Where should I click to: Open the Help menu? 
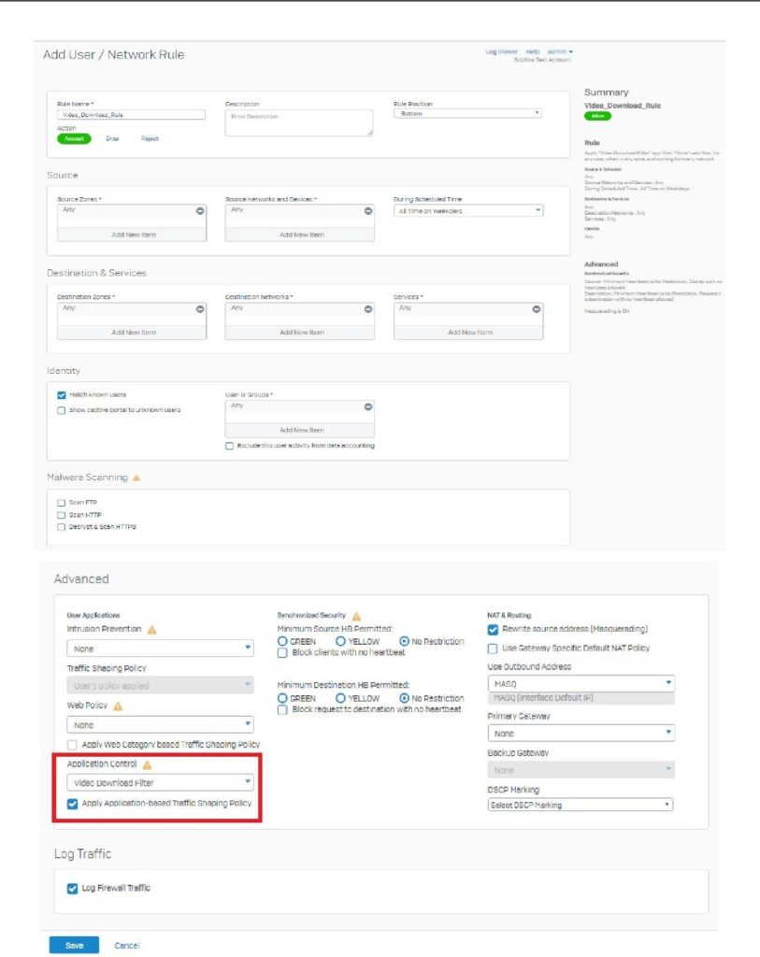coord(535,51)
